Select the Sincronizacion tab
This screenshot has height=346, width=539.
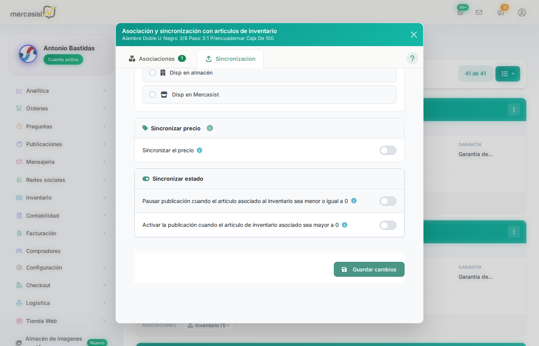pyautogui.click(x=230, y=59)
